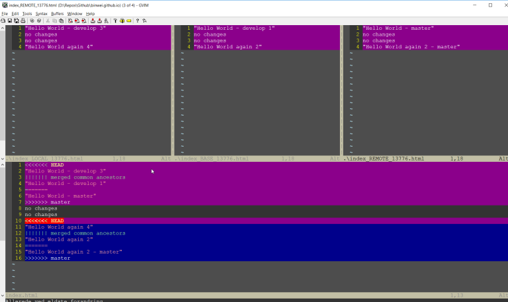Click the Load session toolbar icon
The image size is (508, 302).
[x=92, y=20]
